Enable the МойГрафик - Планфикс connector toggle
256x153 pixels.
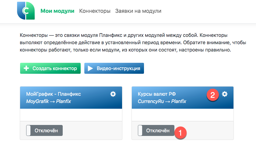(44, 130)
